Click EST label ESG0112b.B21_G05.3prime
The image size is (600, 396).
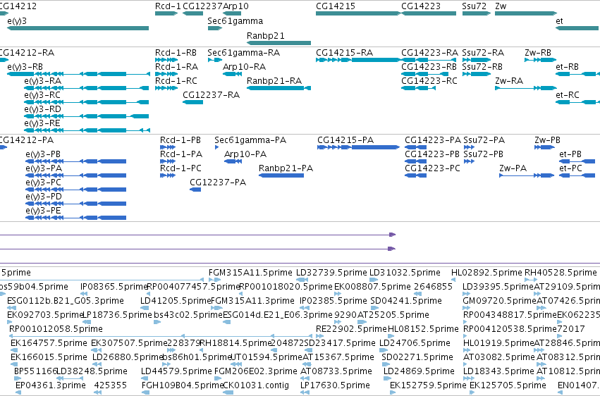[x=66, y=301]
